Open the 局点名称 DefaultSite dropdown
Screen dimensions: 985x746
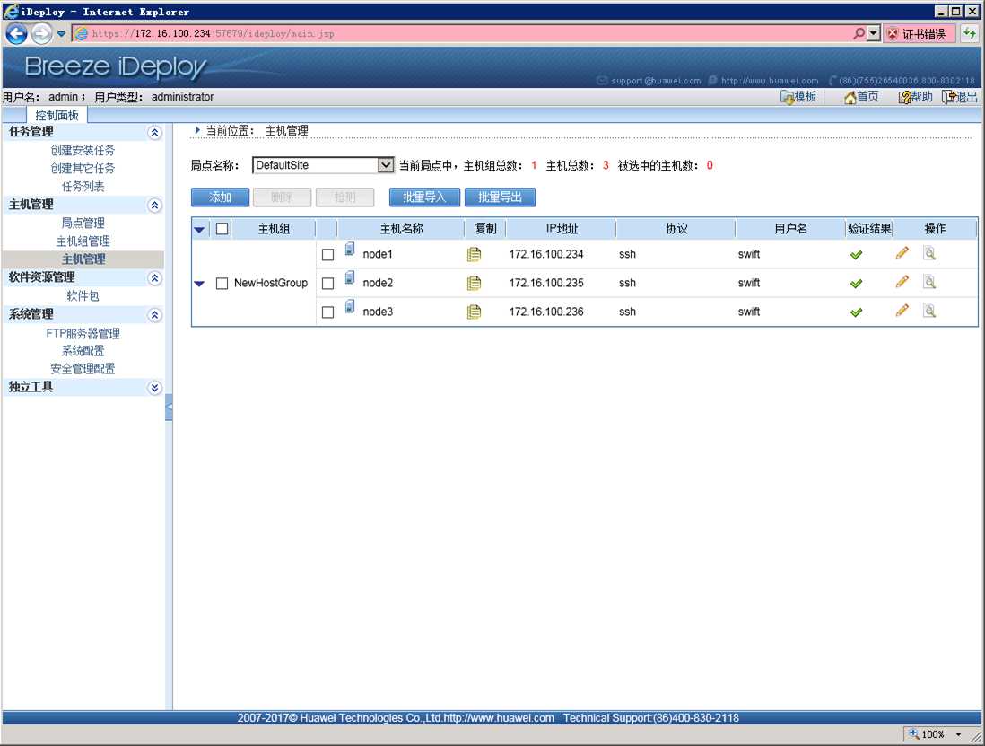tap(323, 165)
